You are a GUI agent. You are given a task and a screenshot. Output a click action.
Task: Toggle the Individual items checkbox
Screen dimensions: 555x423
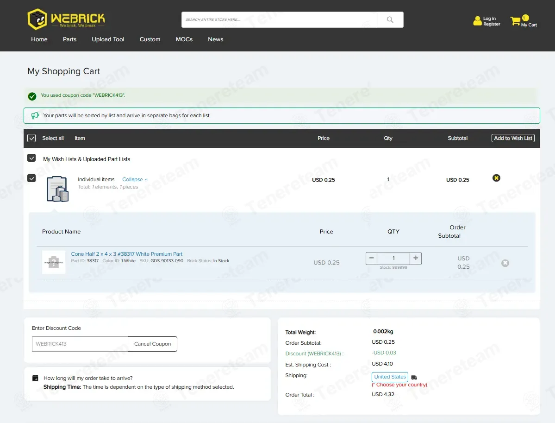31,178
